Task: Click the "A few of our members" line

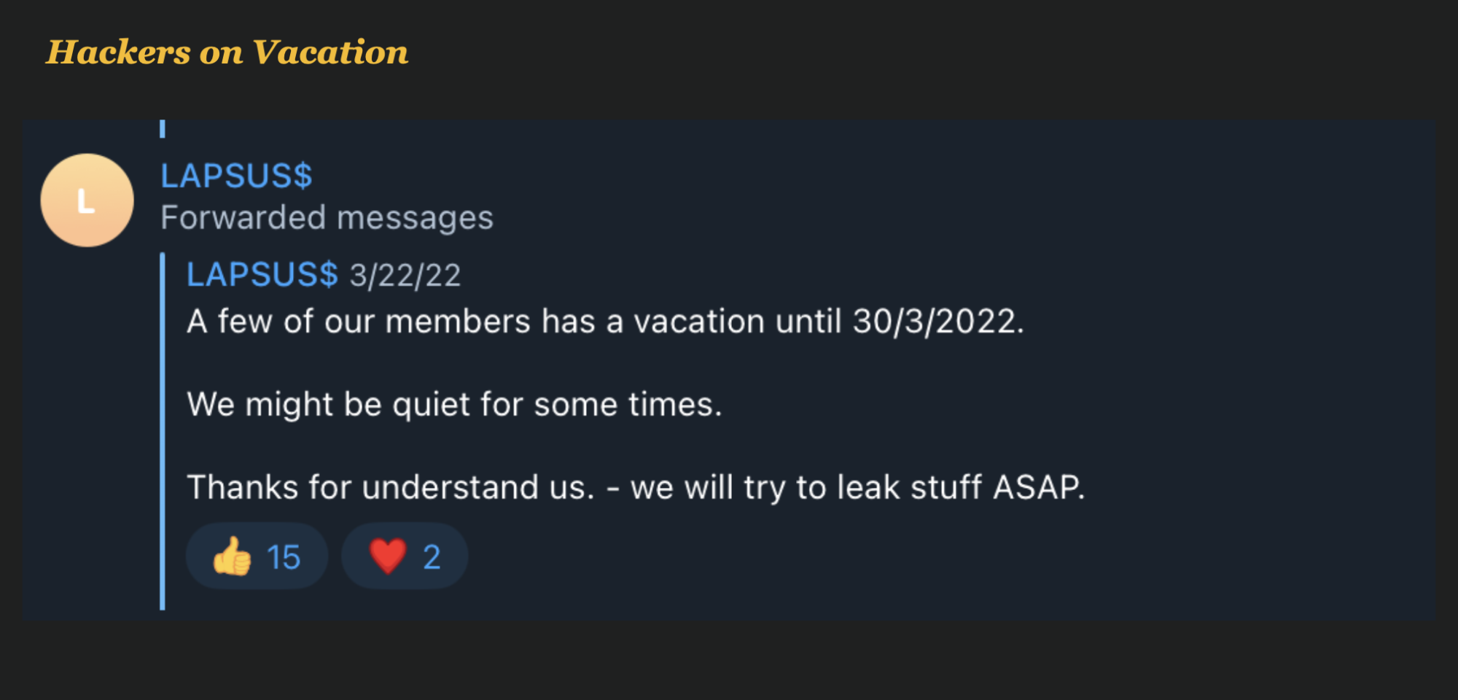Action: tap(357, 322)
